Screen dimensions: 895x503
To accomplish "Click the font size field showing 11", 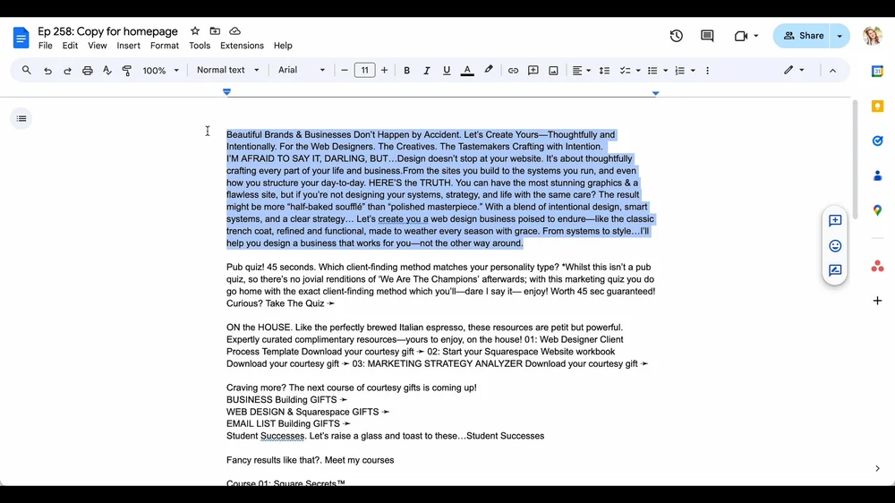I will point(365,70).
